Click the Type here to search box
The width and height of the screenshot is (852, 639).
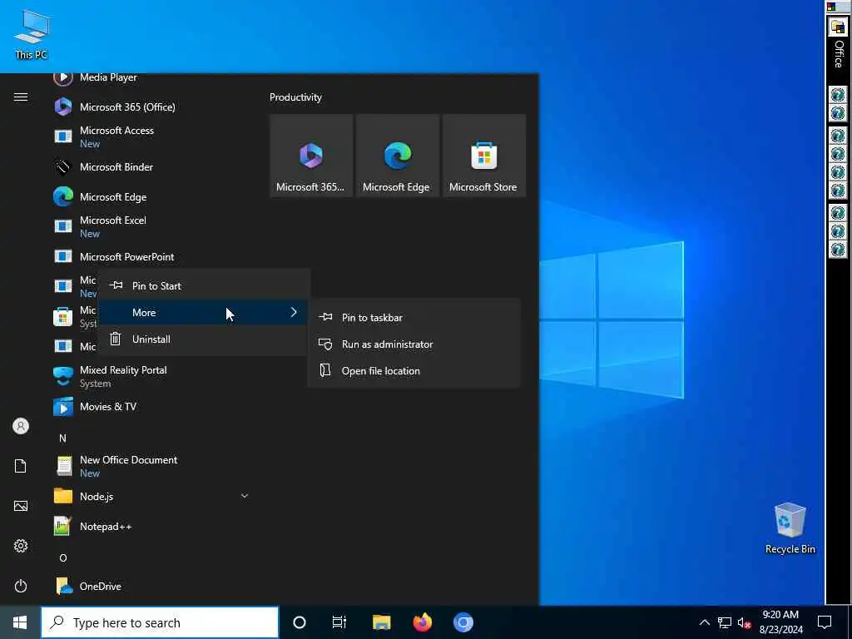[160, 622]
